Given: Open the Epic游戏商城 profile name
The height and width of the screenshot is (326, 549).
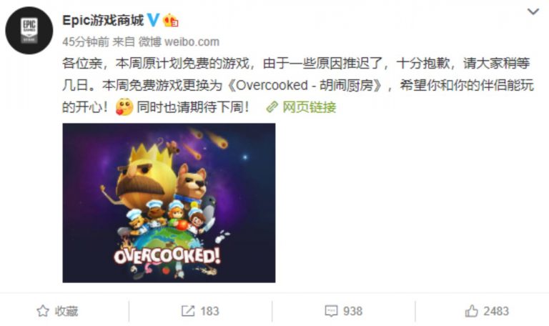Looking at the screenshot, I should (x=103, y=20).
